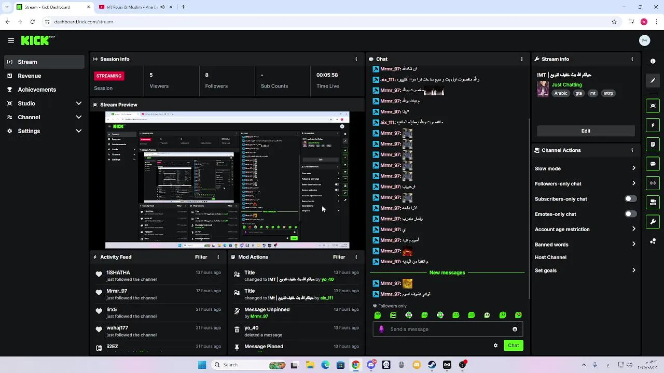Viewport: 664px width, 373px height.
Task: Select Stream in the left sidebar
Action: click(44, 62)
